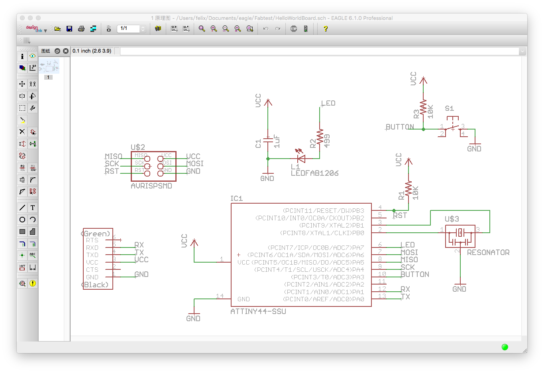
Task: Activate the Show (eye) tool
Action: [33, 56]
